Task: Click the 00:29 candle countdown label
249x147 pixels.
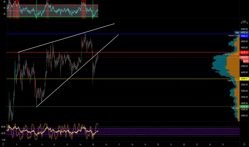Action: tap(246, 61)
